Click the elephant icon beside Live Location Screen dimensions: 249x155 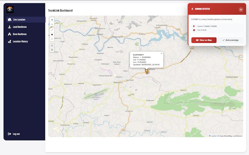[x=9, y=20]
